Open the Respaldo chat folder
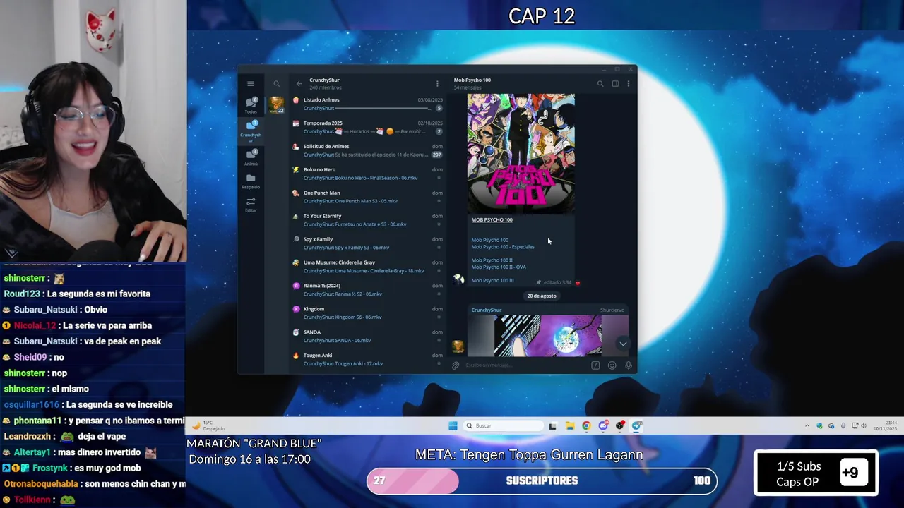 tap(251, 181)
